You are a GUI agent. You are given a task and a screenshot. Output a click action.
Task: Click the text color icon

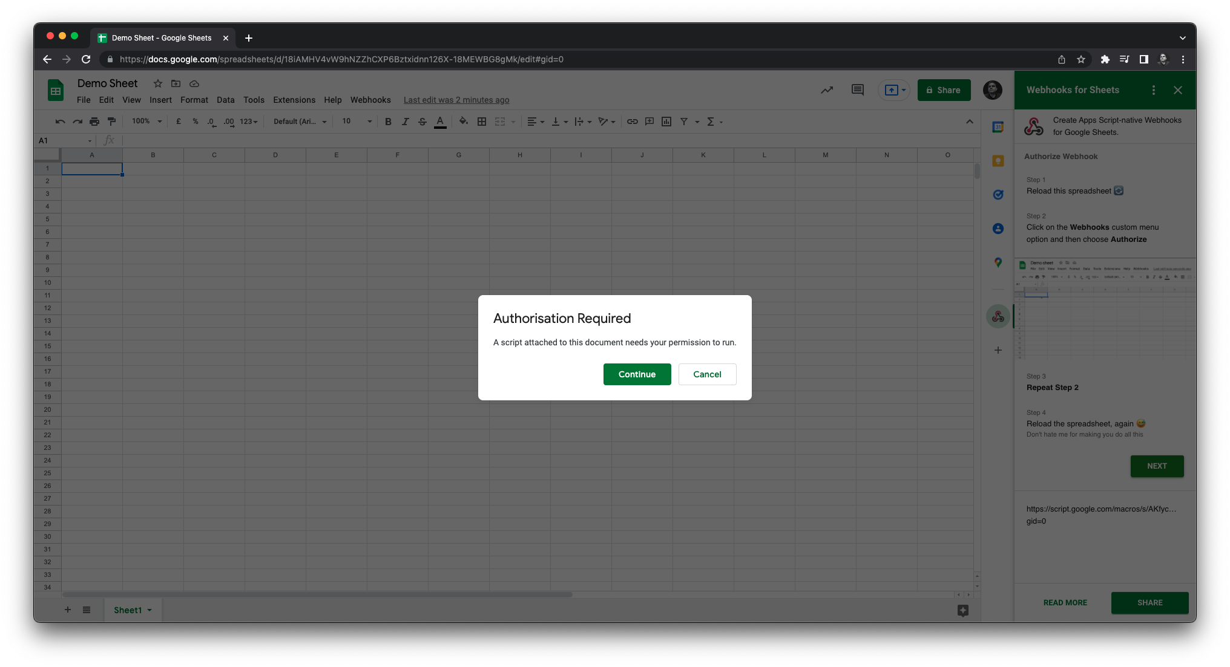[x=440, y=122]
